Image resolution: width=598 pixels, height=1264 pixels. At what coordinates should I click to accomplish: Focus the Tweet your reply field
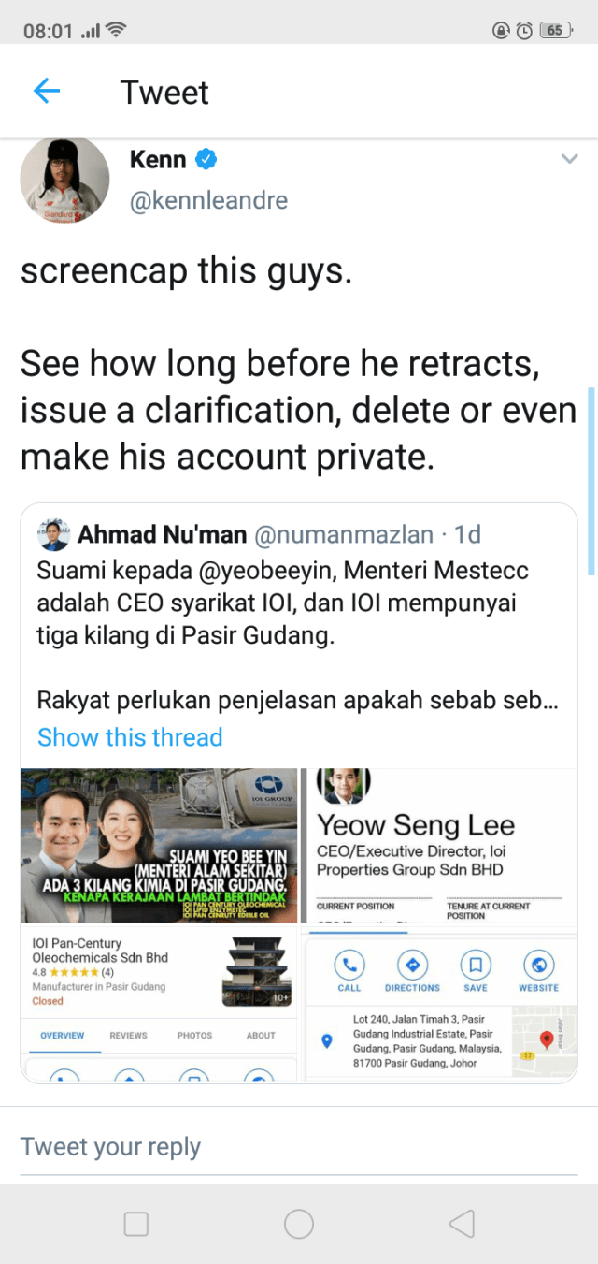(x=299, y=1147)
